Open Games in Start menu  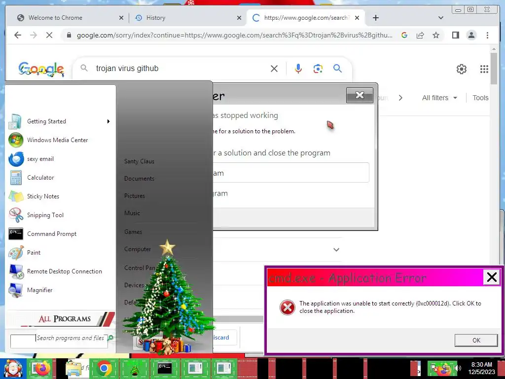tap(133, 232)
